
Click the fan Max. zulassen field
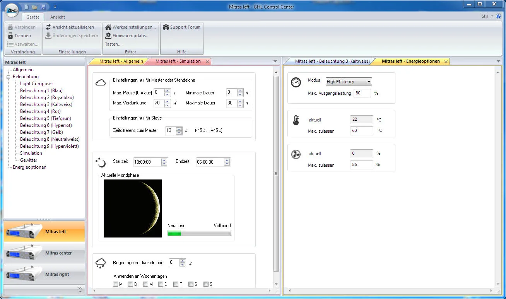coord(362,165)
